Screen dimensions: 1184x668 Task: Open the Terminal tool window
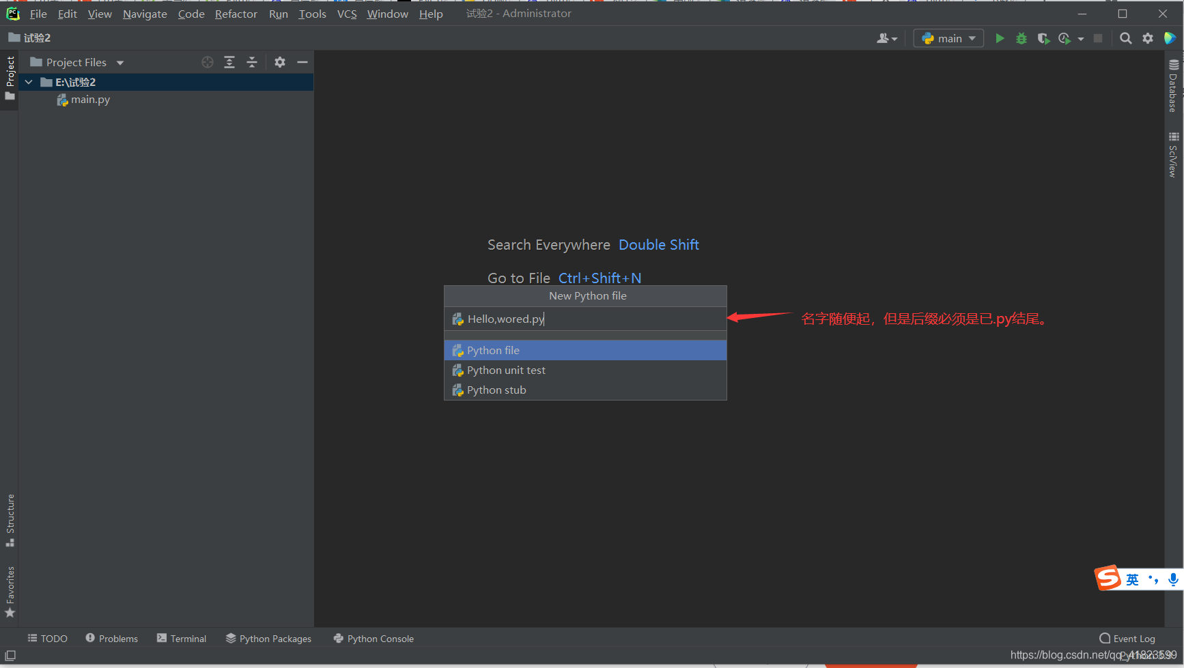(182, 639)
